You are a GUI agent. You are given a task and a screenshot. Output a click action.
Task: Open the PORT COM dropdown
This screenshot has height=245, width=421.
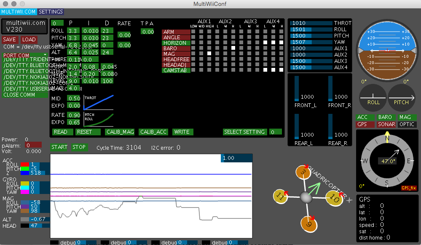(x=25, y=55)
